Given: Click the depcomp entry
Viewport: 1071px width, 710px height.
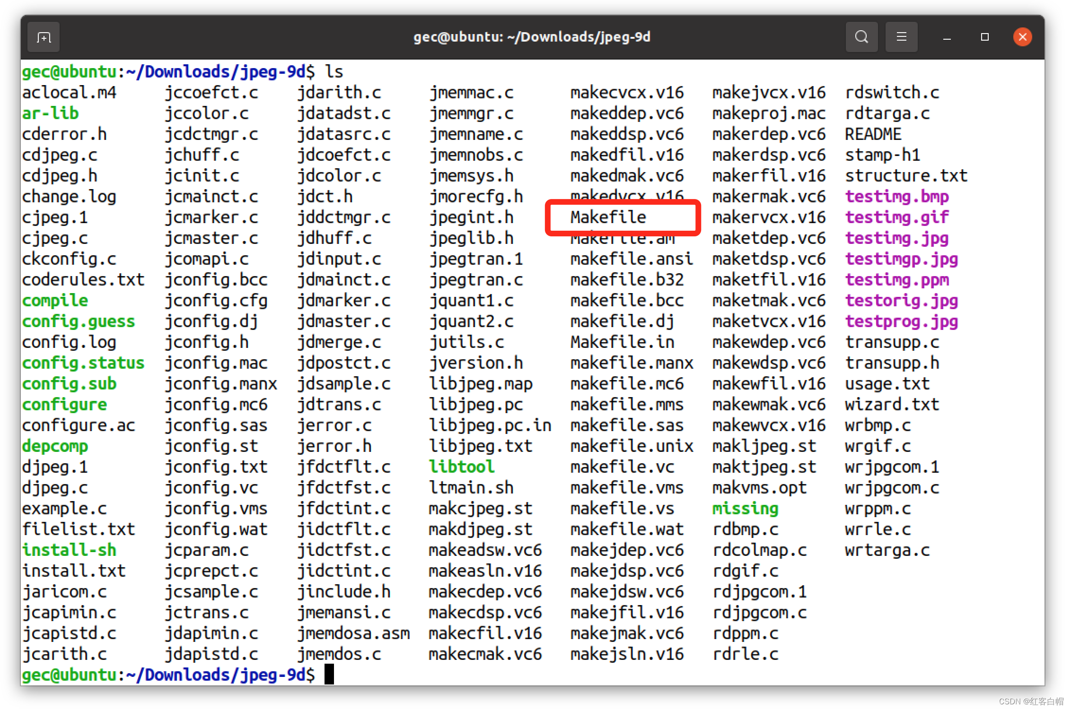Looking at the screenshot, I should (55, 446).
